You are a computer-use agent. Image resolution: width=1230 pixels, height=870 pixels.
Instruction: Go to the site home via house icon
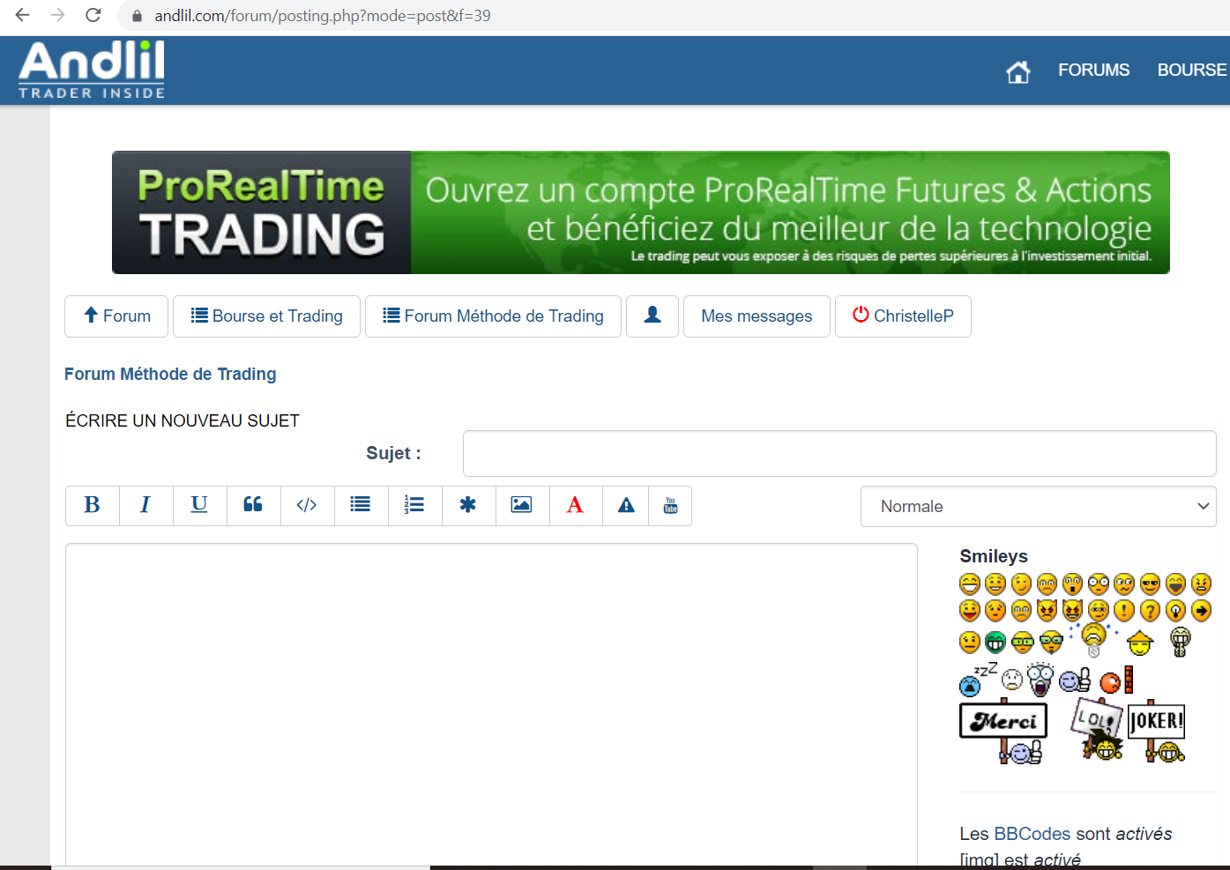point(1018,71)
